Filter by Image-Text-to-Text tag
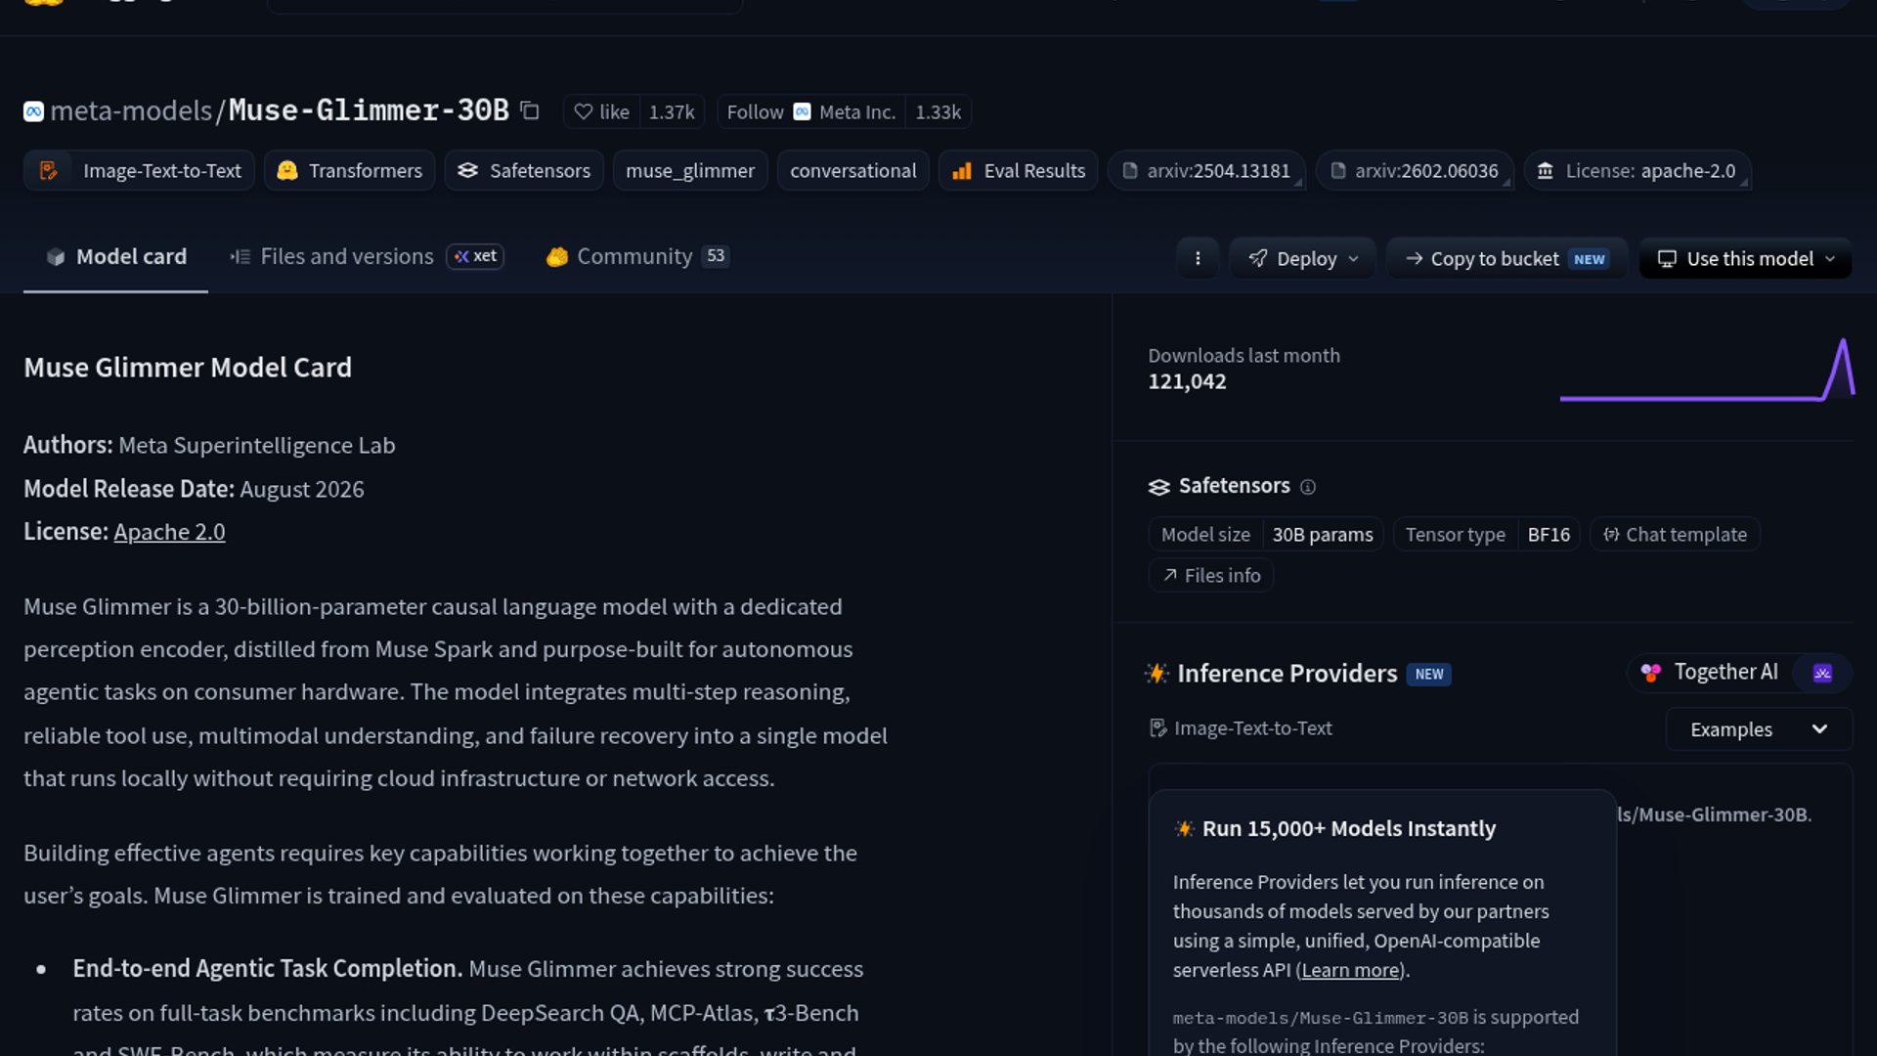The width and height of the screenshot is (1877, 1056). [x=139, y=170]
